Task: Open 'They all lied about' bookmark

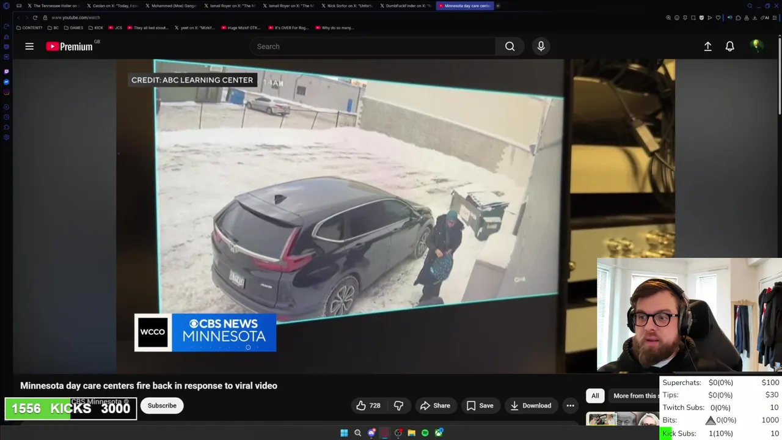Action: [x=147, y=28]
